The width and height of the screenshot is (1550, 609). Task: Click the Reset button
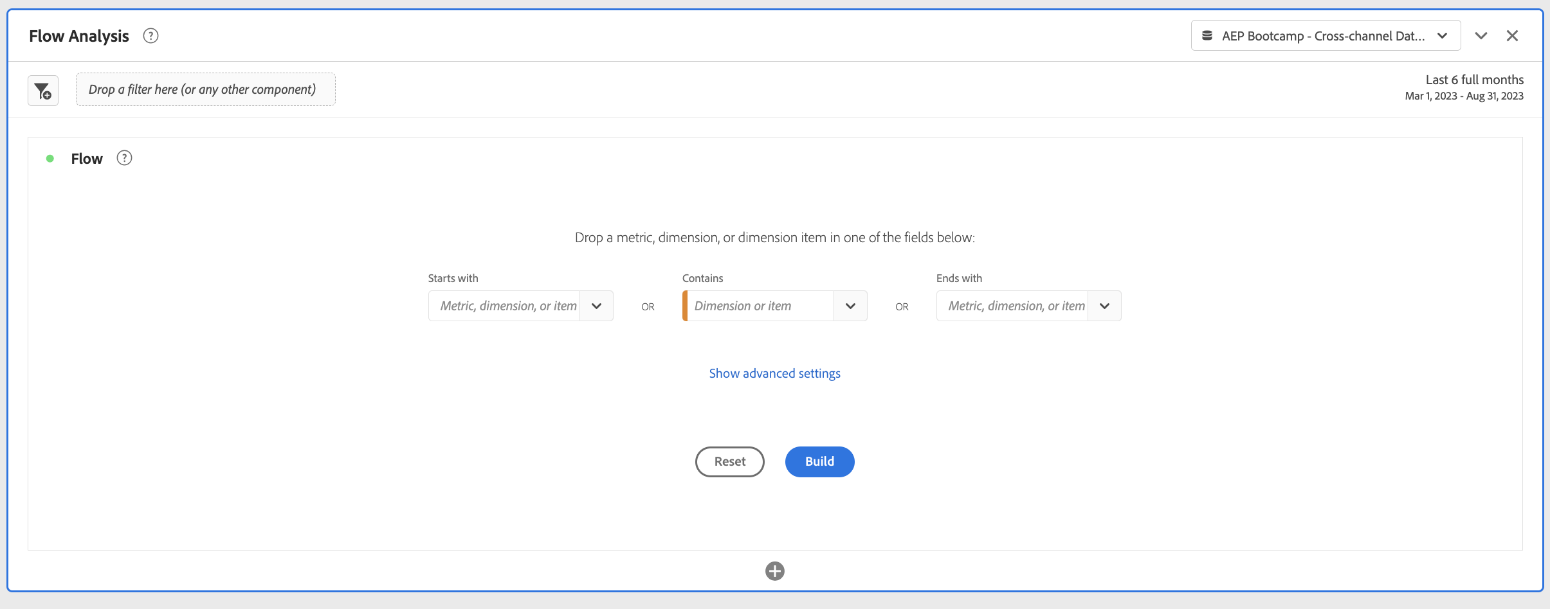[x=730, y=462]
